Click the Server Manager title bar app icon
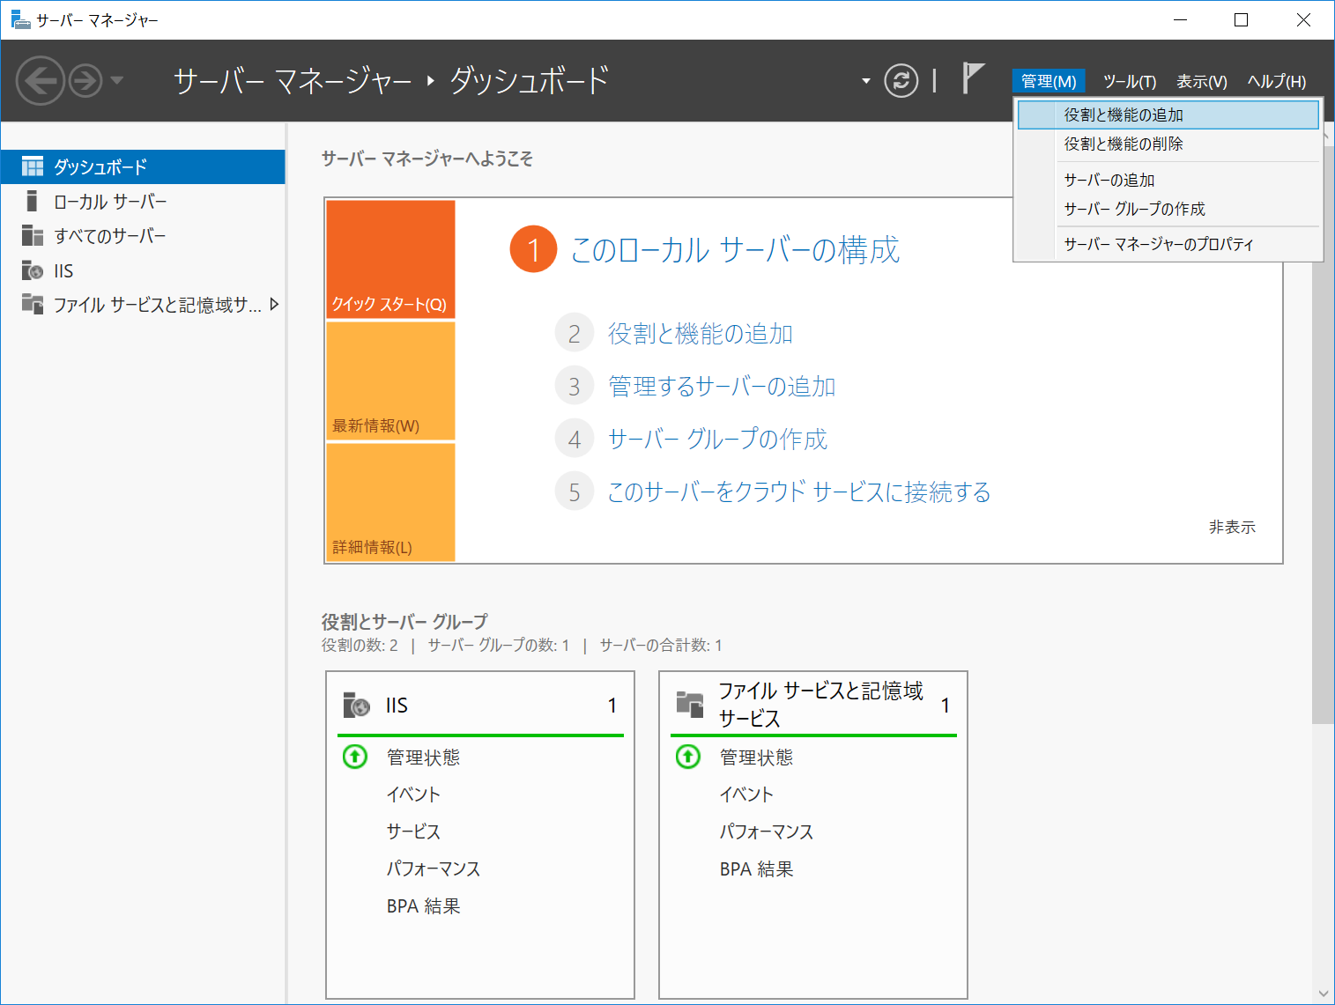The image size is (1335, 1005). [x=20, y=19]
